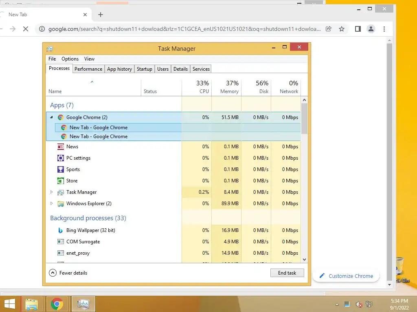Click the Windows Explorer process icon
Screen dimensions: 417x312
pyautogui.click(x=61, y=204)
